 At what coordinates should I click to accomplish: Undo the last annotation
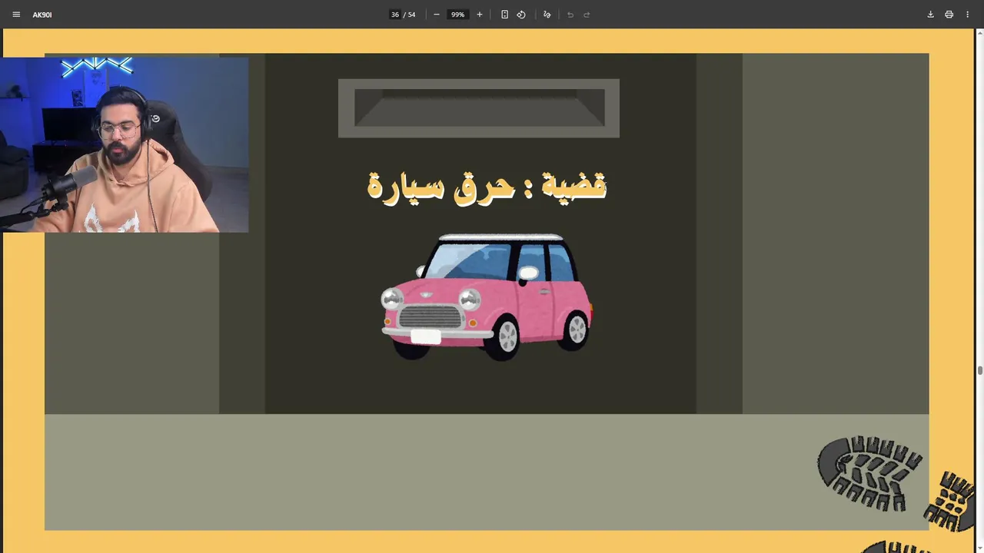pos(570,15)
